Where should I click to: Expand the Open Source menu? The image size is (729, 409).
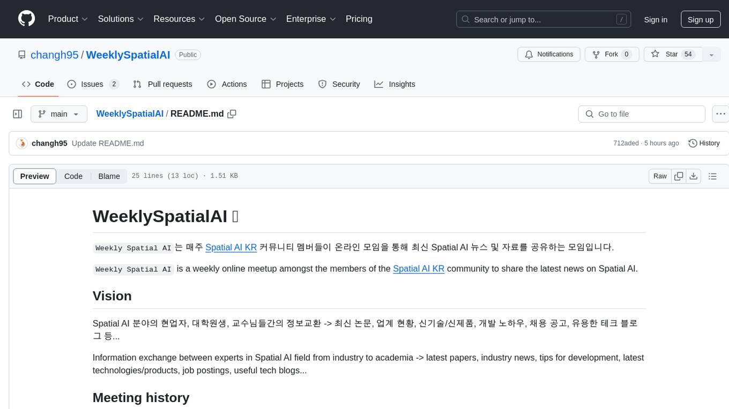point(246,19)
